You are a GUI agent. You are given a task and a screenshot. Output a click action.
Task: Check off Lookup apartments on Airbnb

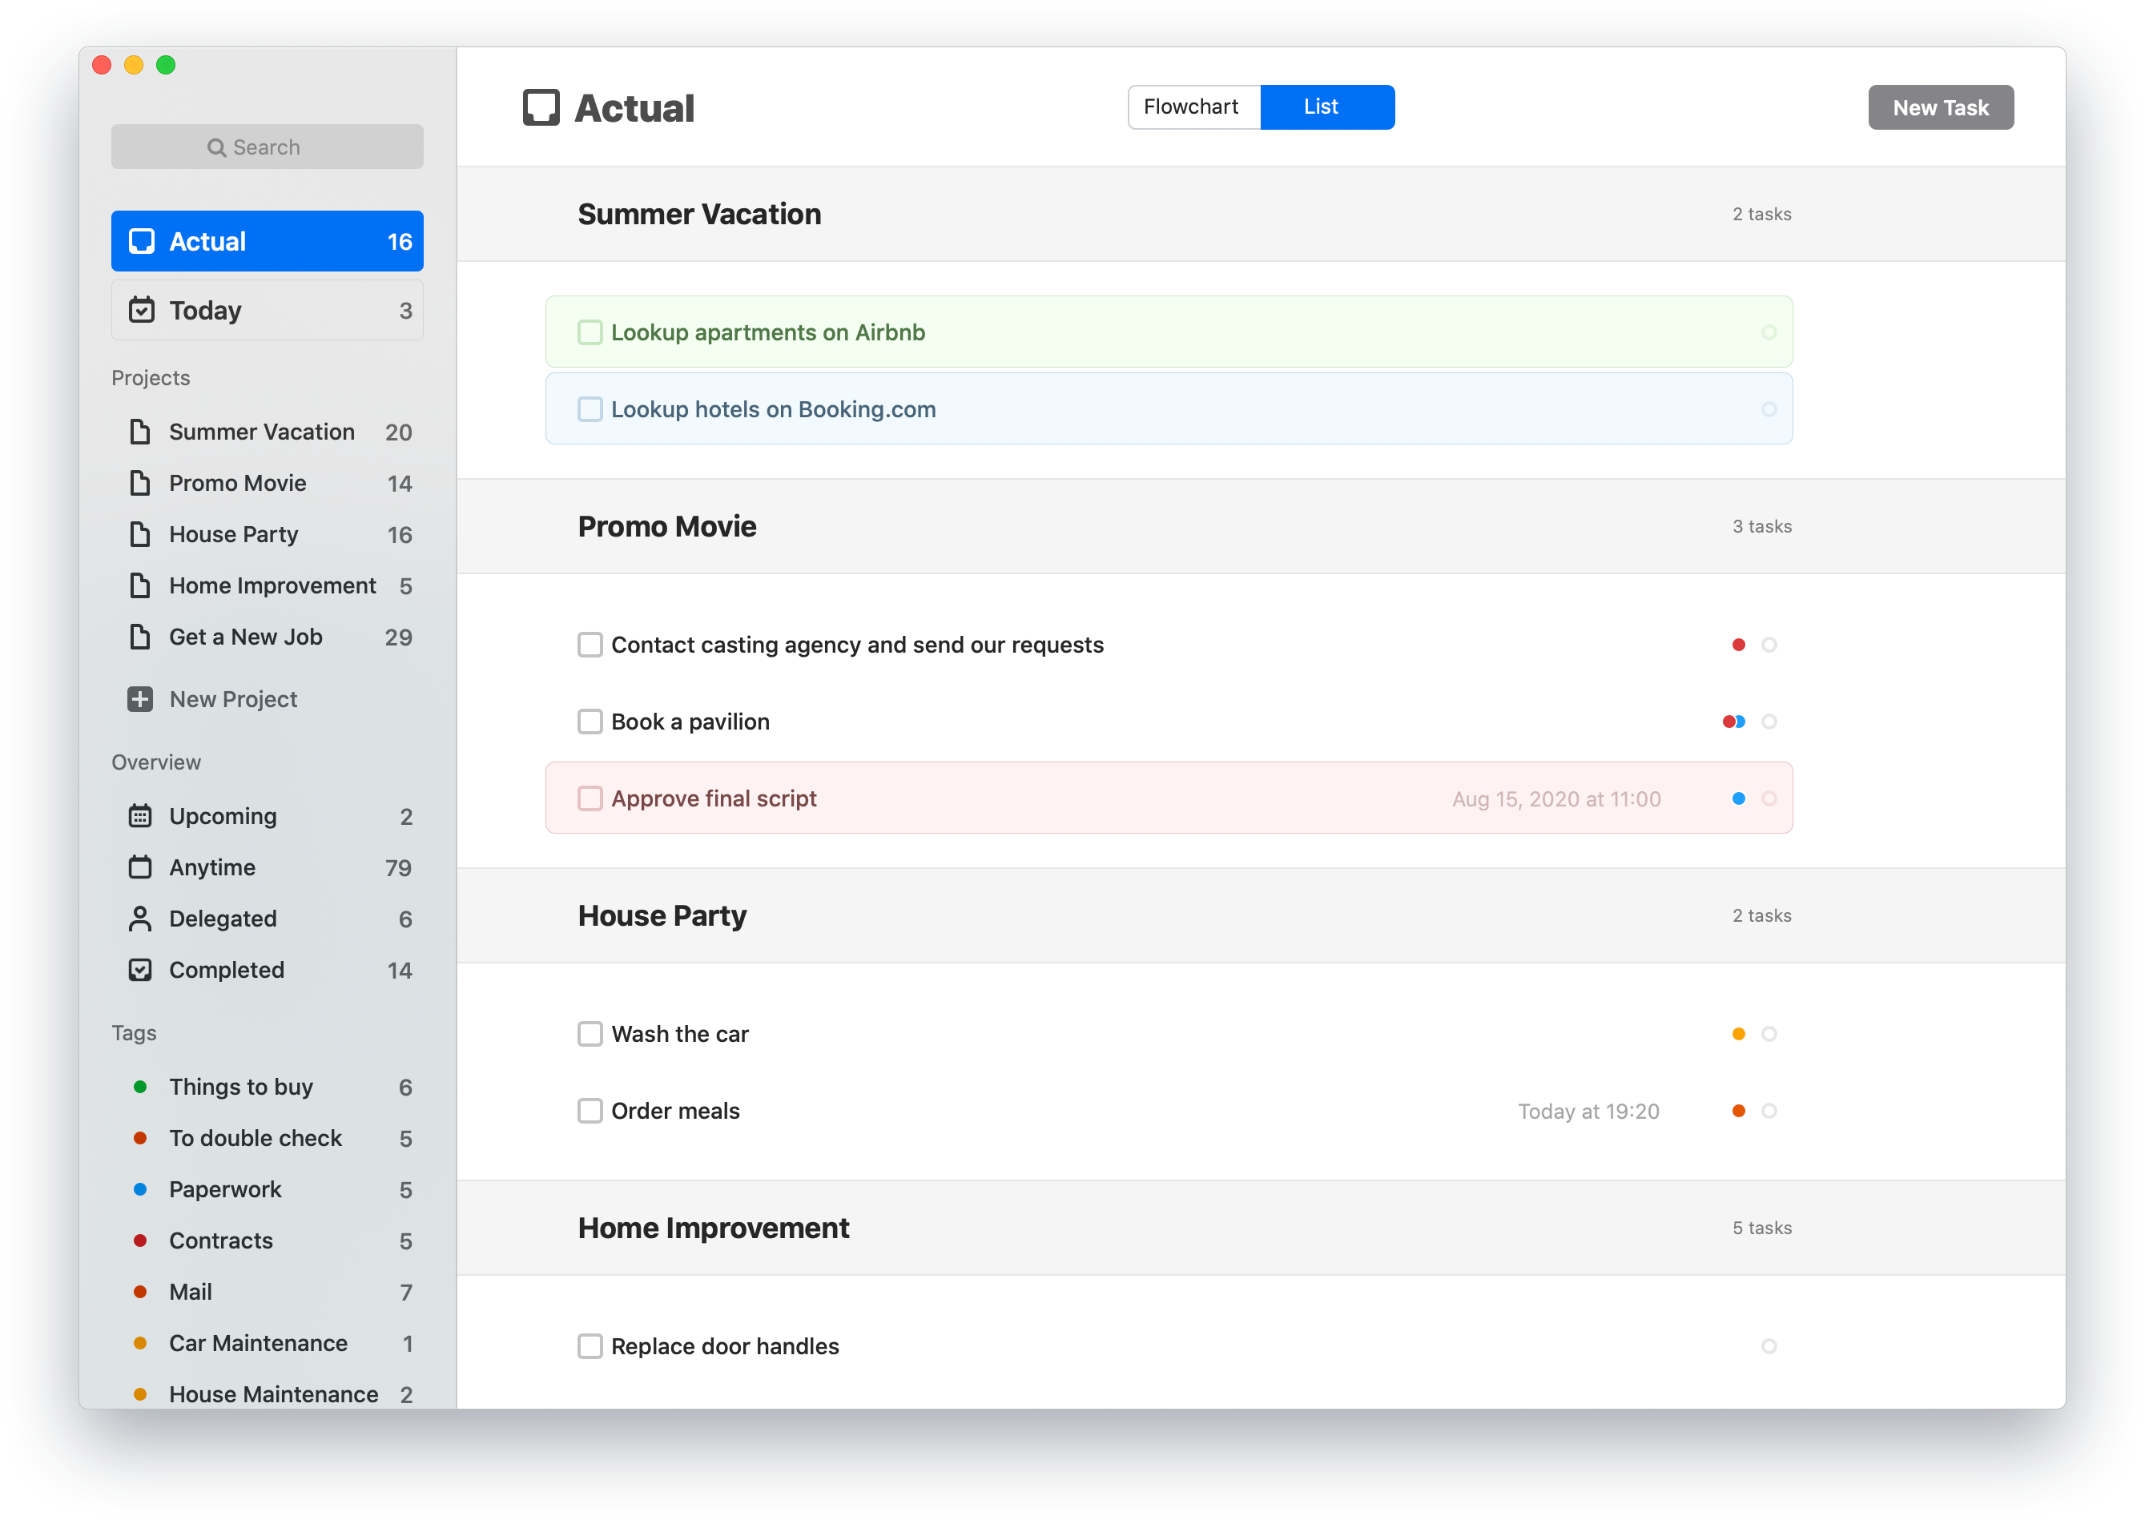click(590, 332)
